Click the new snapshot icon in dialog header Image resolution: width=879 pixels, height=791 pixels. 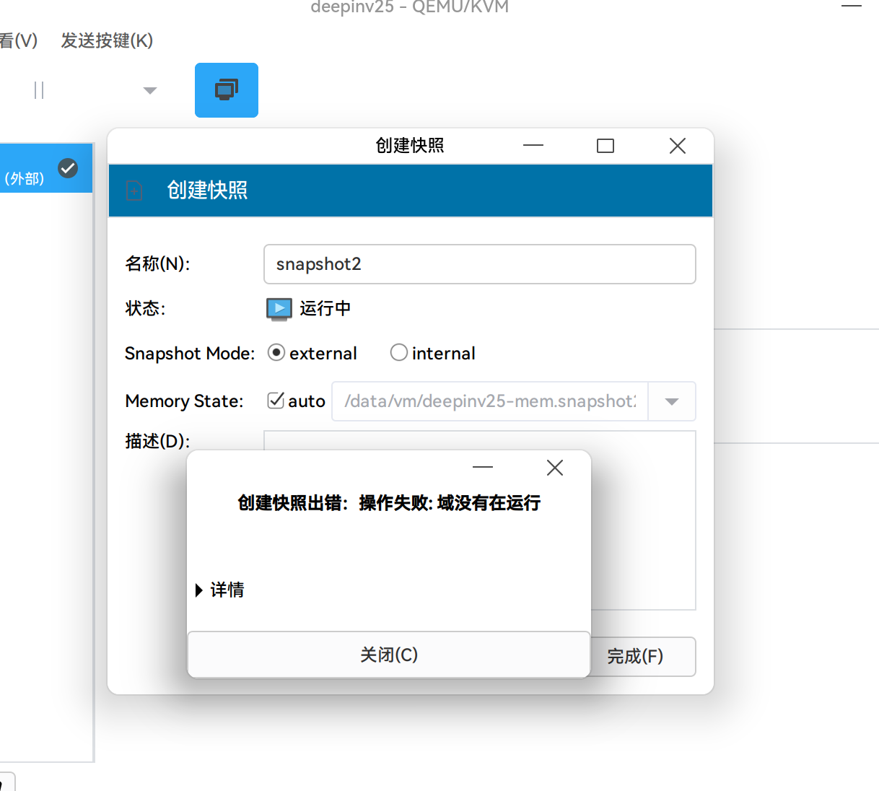pos(134,190)
